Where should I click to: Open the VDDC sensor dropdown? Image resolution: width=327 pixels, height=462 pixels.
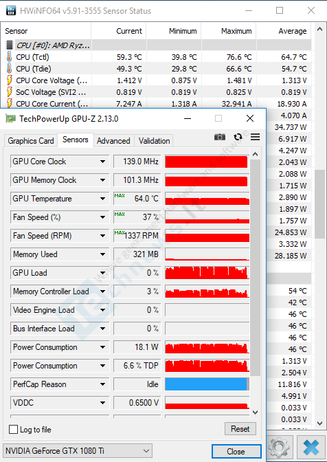[102, 403]
